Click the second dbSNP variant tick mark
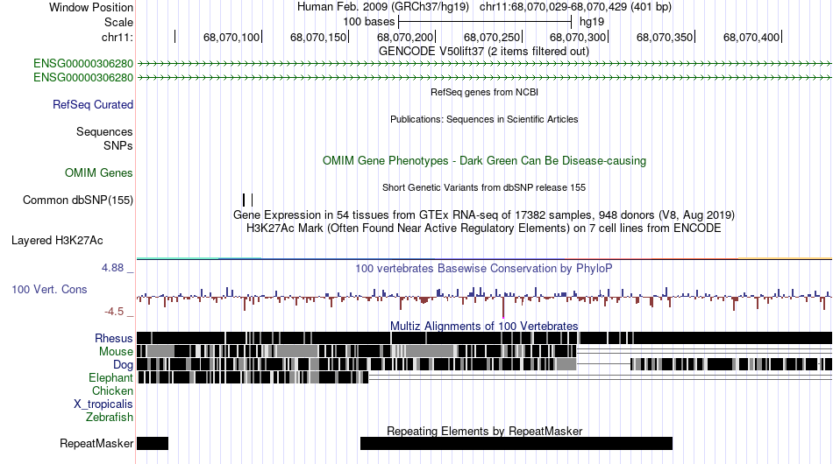The width and height of the screenshot is (833, 464). tap(252, 200)
